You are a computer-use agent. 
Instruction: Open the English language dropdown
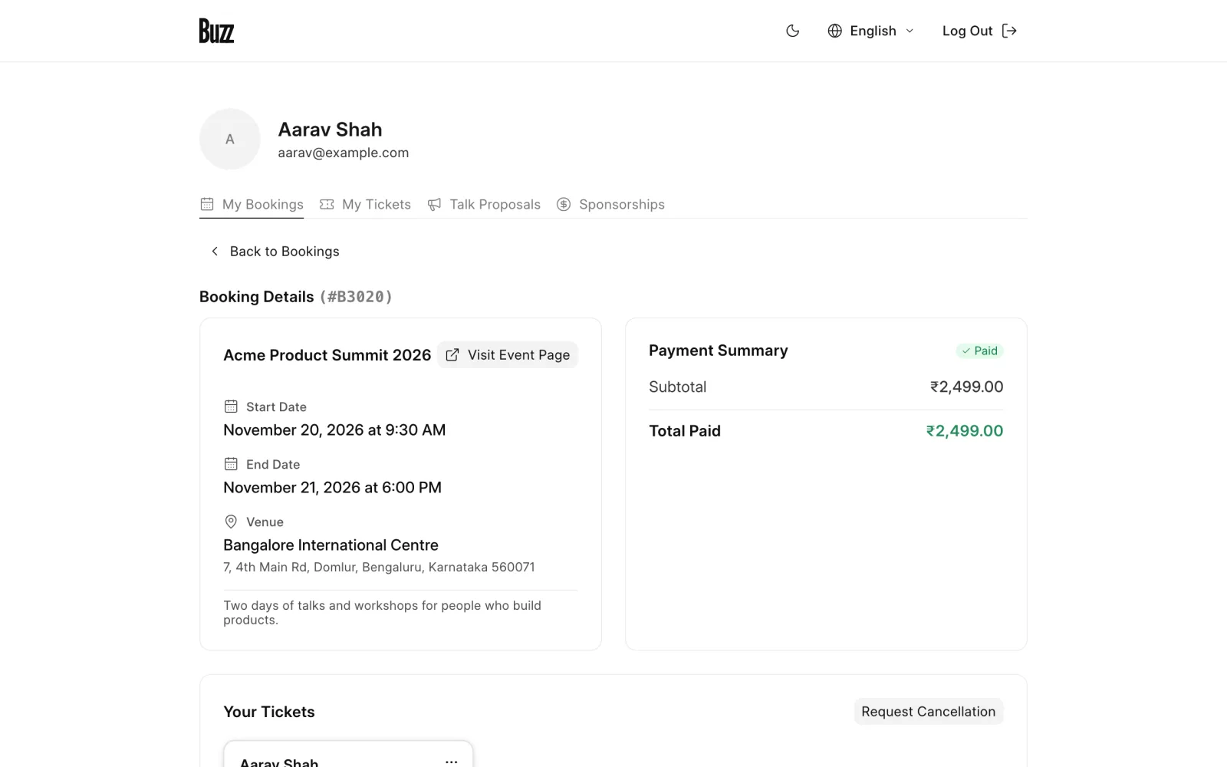click(871, 31)
